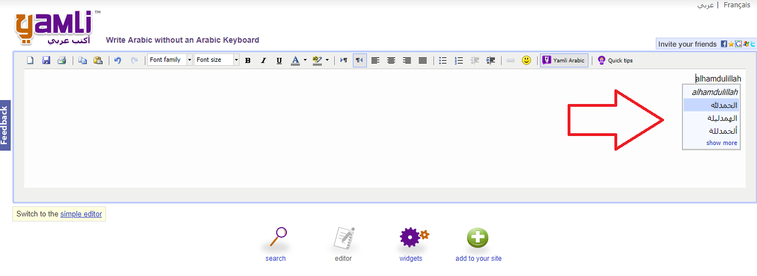
Task: Open the Feedback side tab
Action: point(5,125)
